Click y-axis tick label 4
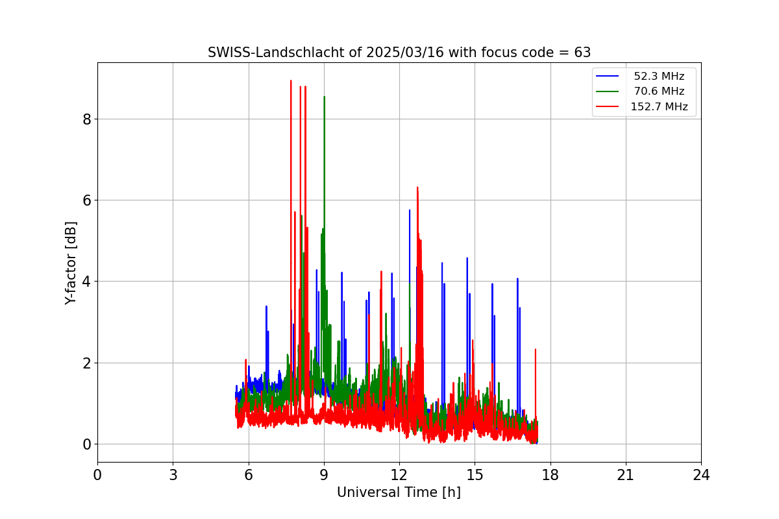779x519 pixels. (86, 282)
